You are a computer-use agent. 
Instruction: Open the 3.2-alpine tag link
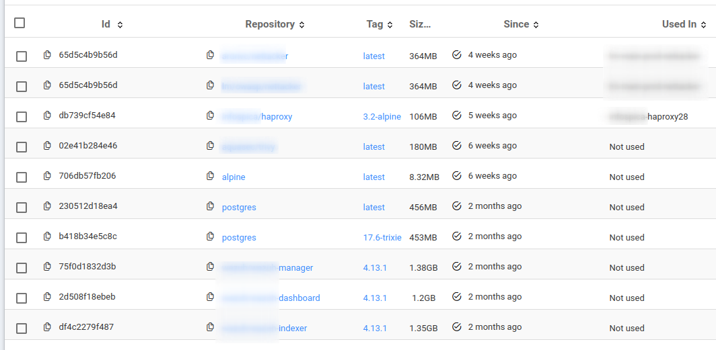pyautogui.click(x=382, y=117)
